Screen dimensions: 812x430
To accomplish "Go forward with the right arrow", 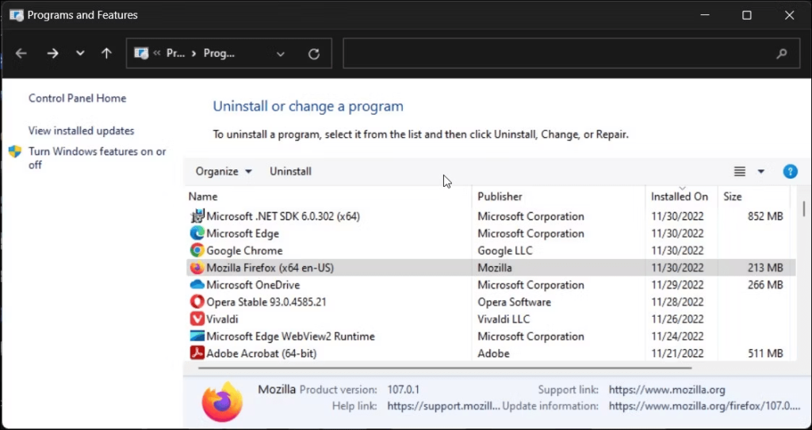I will [x=53, y=53].
